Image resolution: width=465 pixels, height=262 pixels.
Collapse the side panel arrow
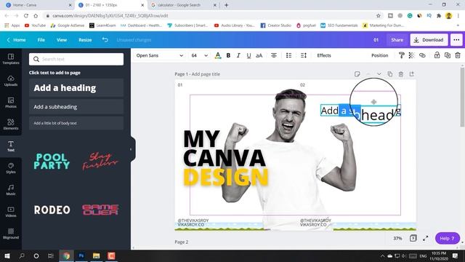132,149
